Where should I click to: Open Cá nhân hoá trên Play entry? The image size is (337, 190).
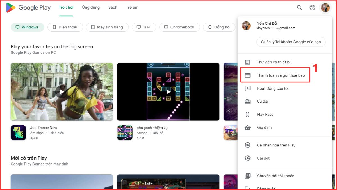click(285, 145)
